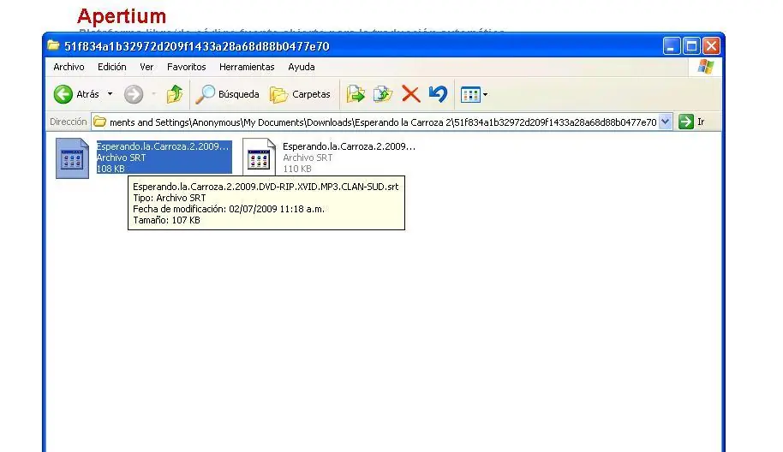Click the folder icon in title bar
This screenshot has height=452, width=783.
pos(53,45)
